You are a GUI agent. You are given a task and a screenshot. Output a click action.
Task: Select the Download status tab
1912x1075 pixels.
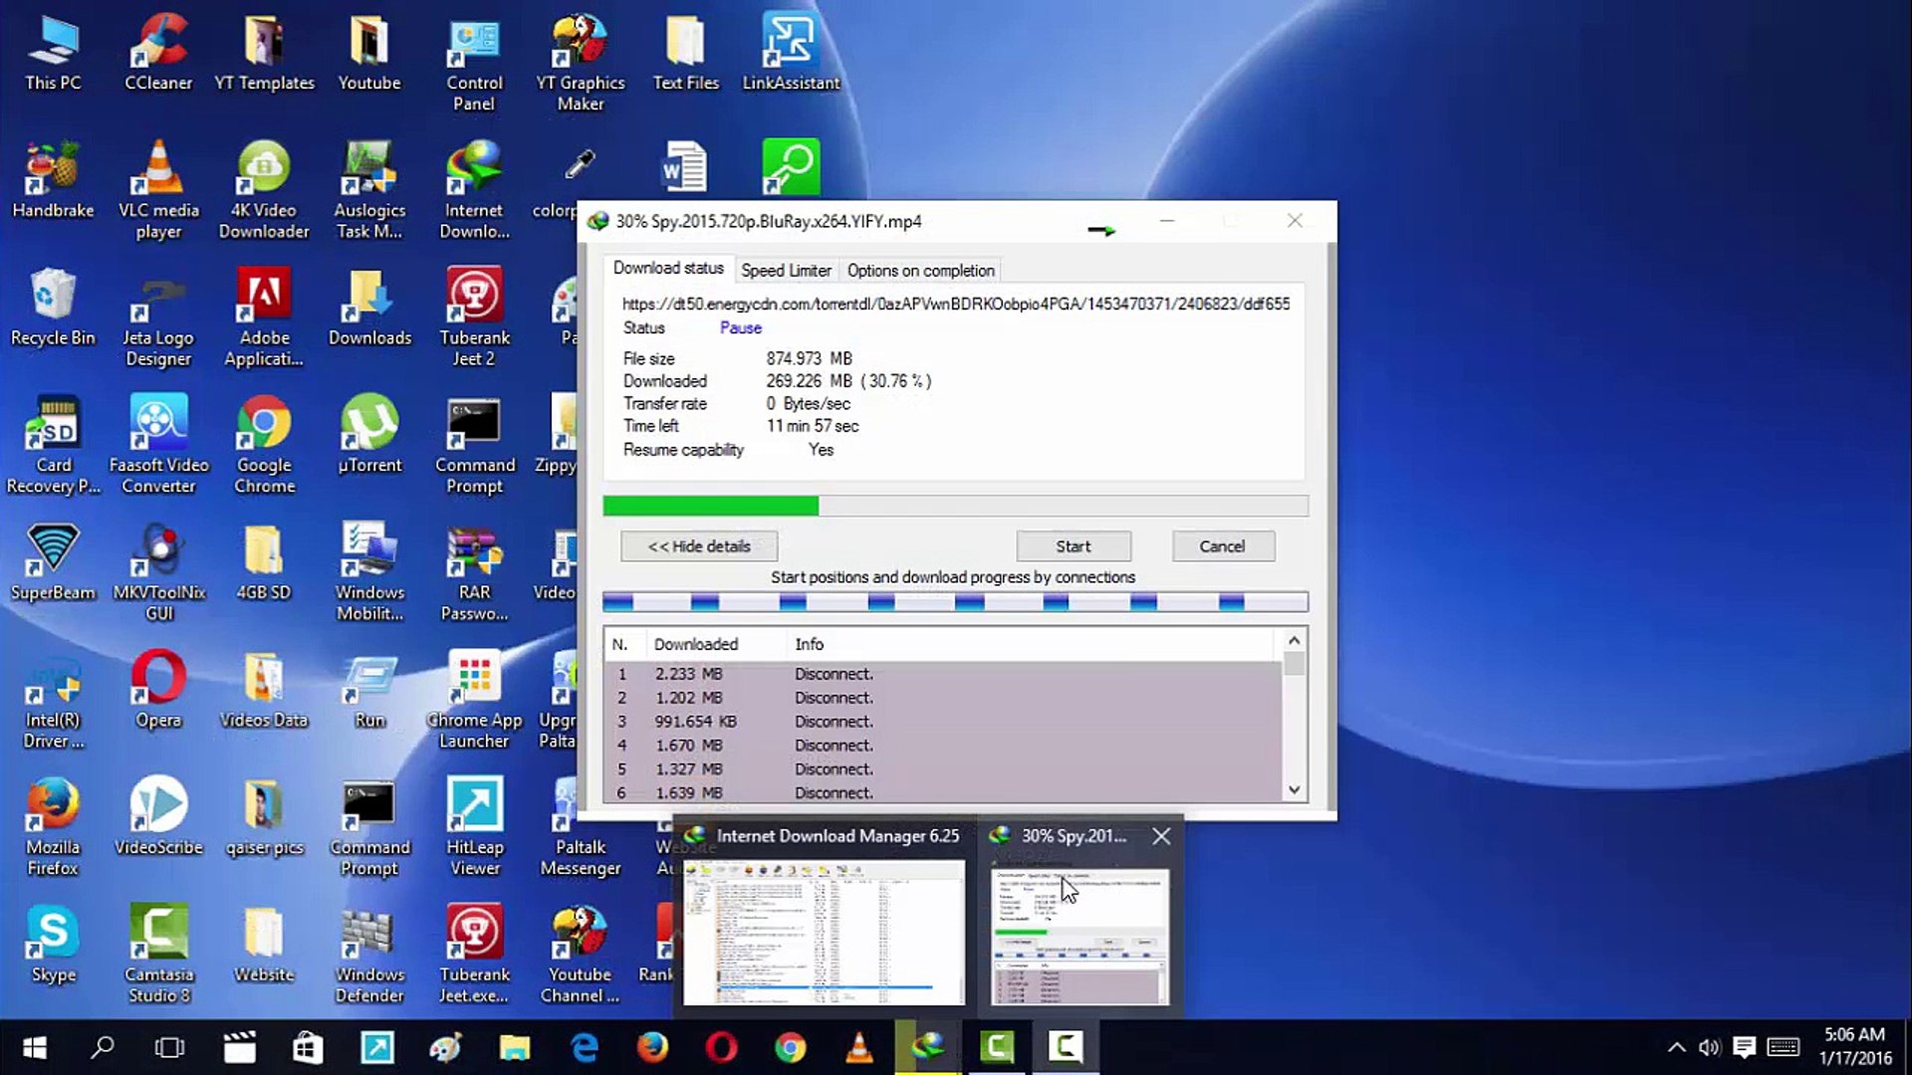[668, 268]
